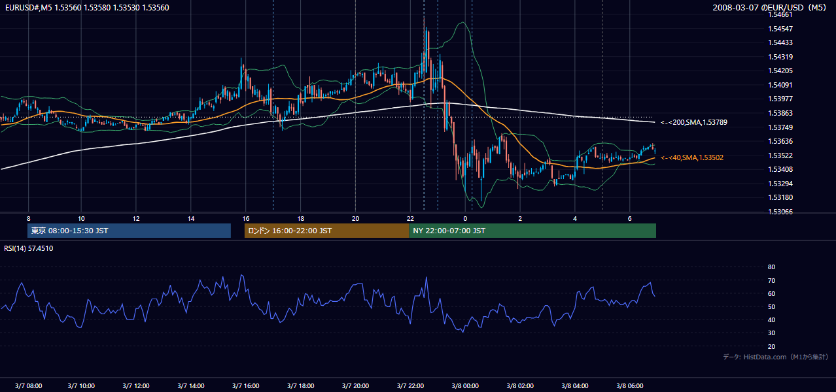Click hour label 22 under the price chart
The width and height of the screenshot is (836, 392).
click(410, 218)
